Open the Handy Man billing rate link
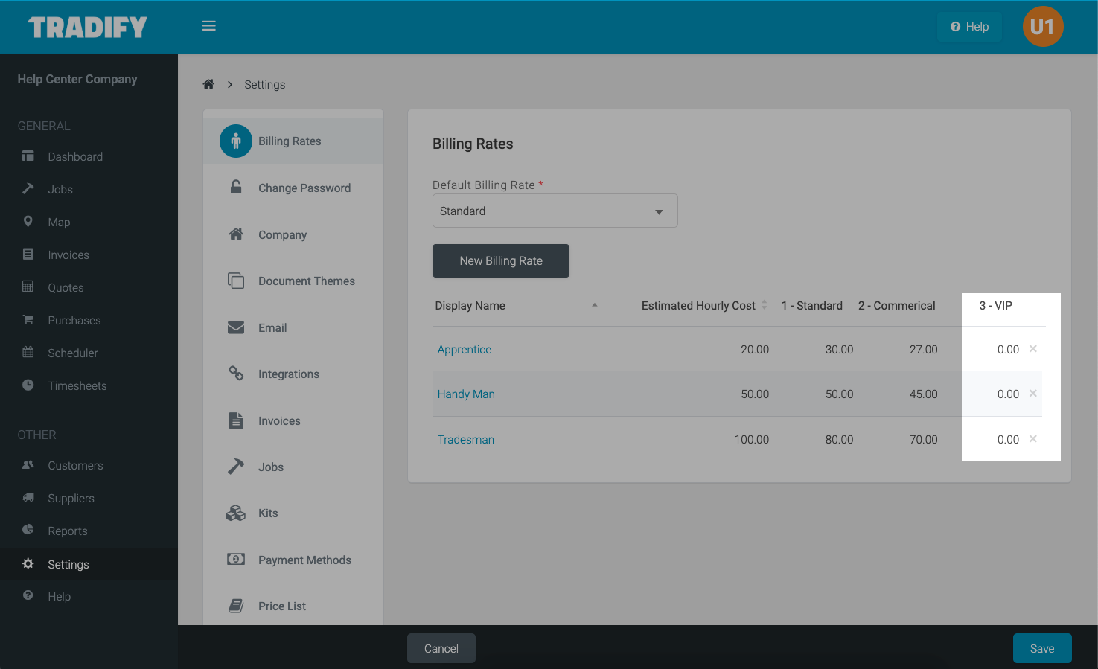Screen dimensions: 1098x669 (466, 394)
